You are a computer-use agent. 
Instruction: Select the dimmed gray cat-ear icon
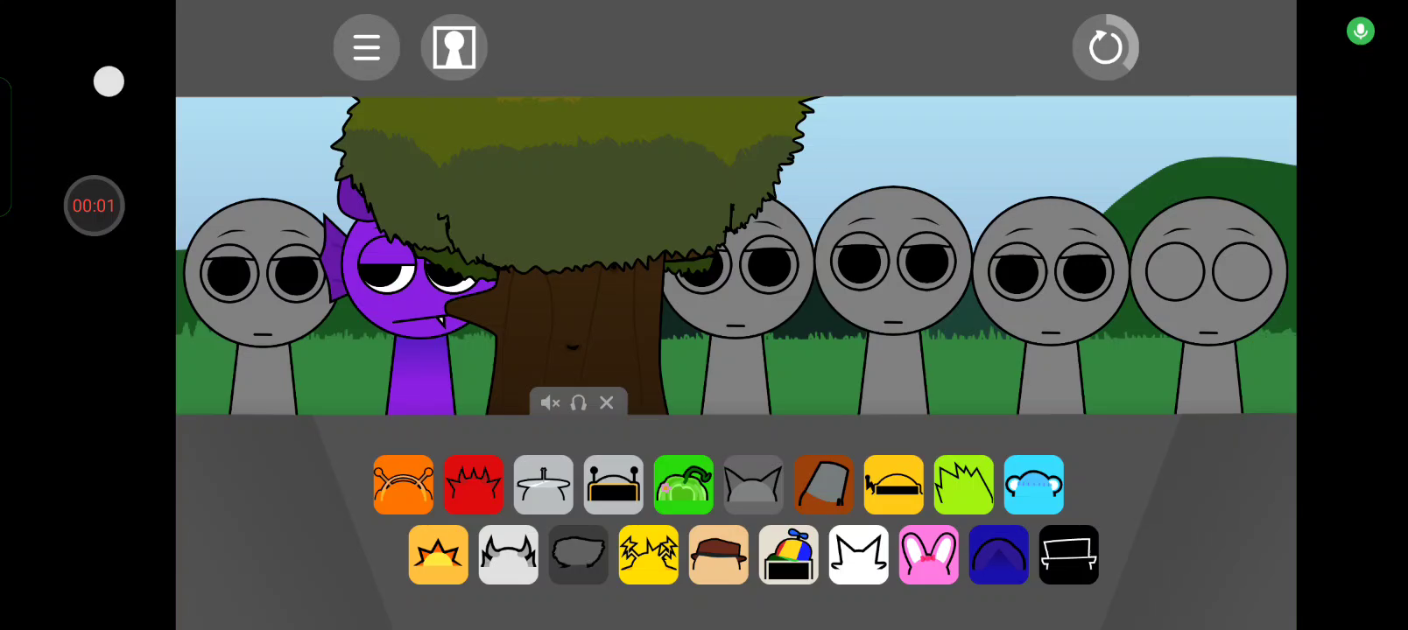(x=754, y=485)
